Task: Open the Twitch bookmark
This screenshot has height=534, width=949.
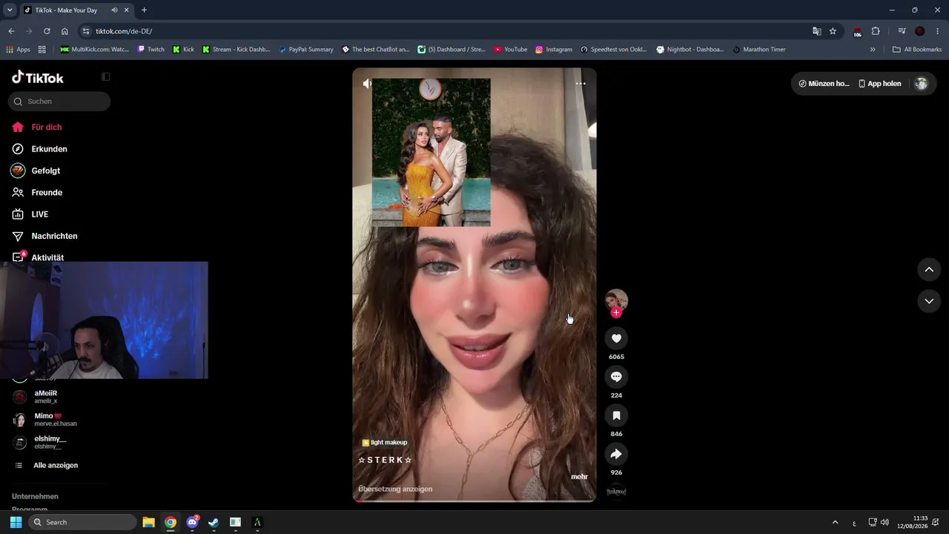Action: click(151, 50)
